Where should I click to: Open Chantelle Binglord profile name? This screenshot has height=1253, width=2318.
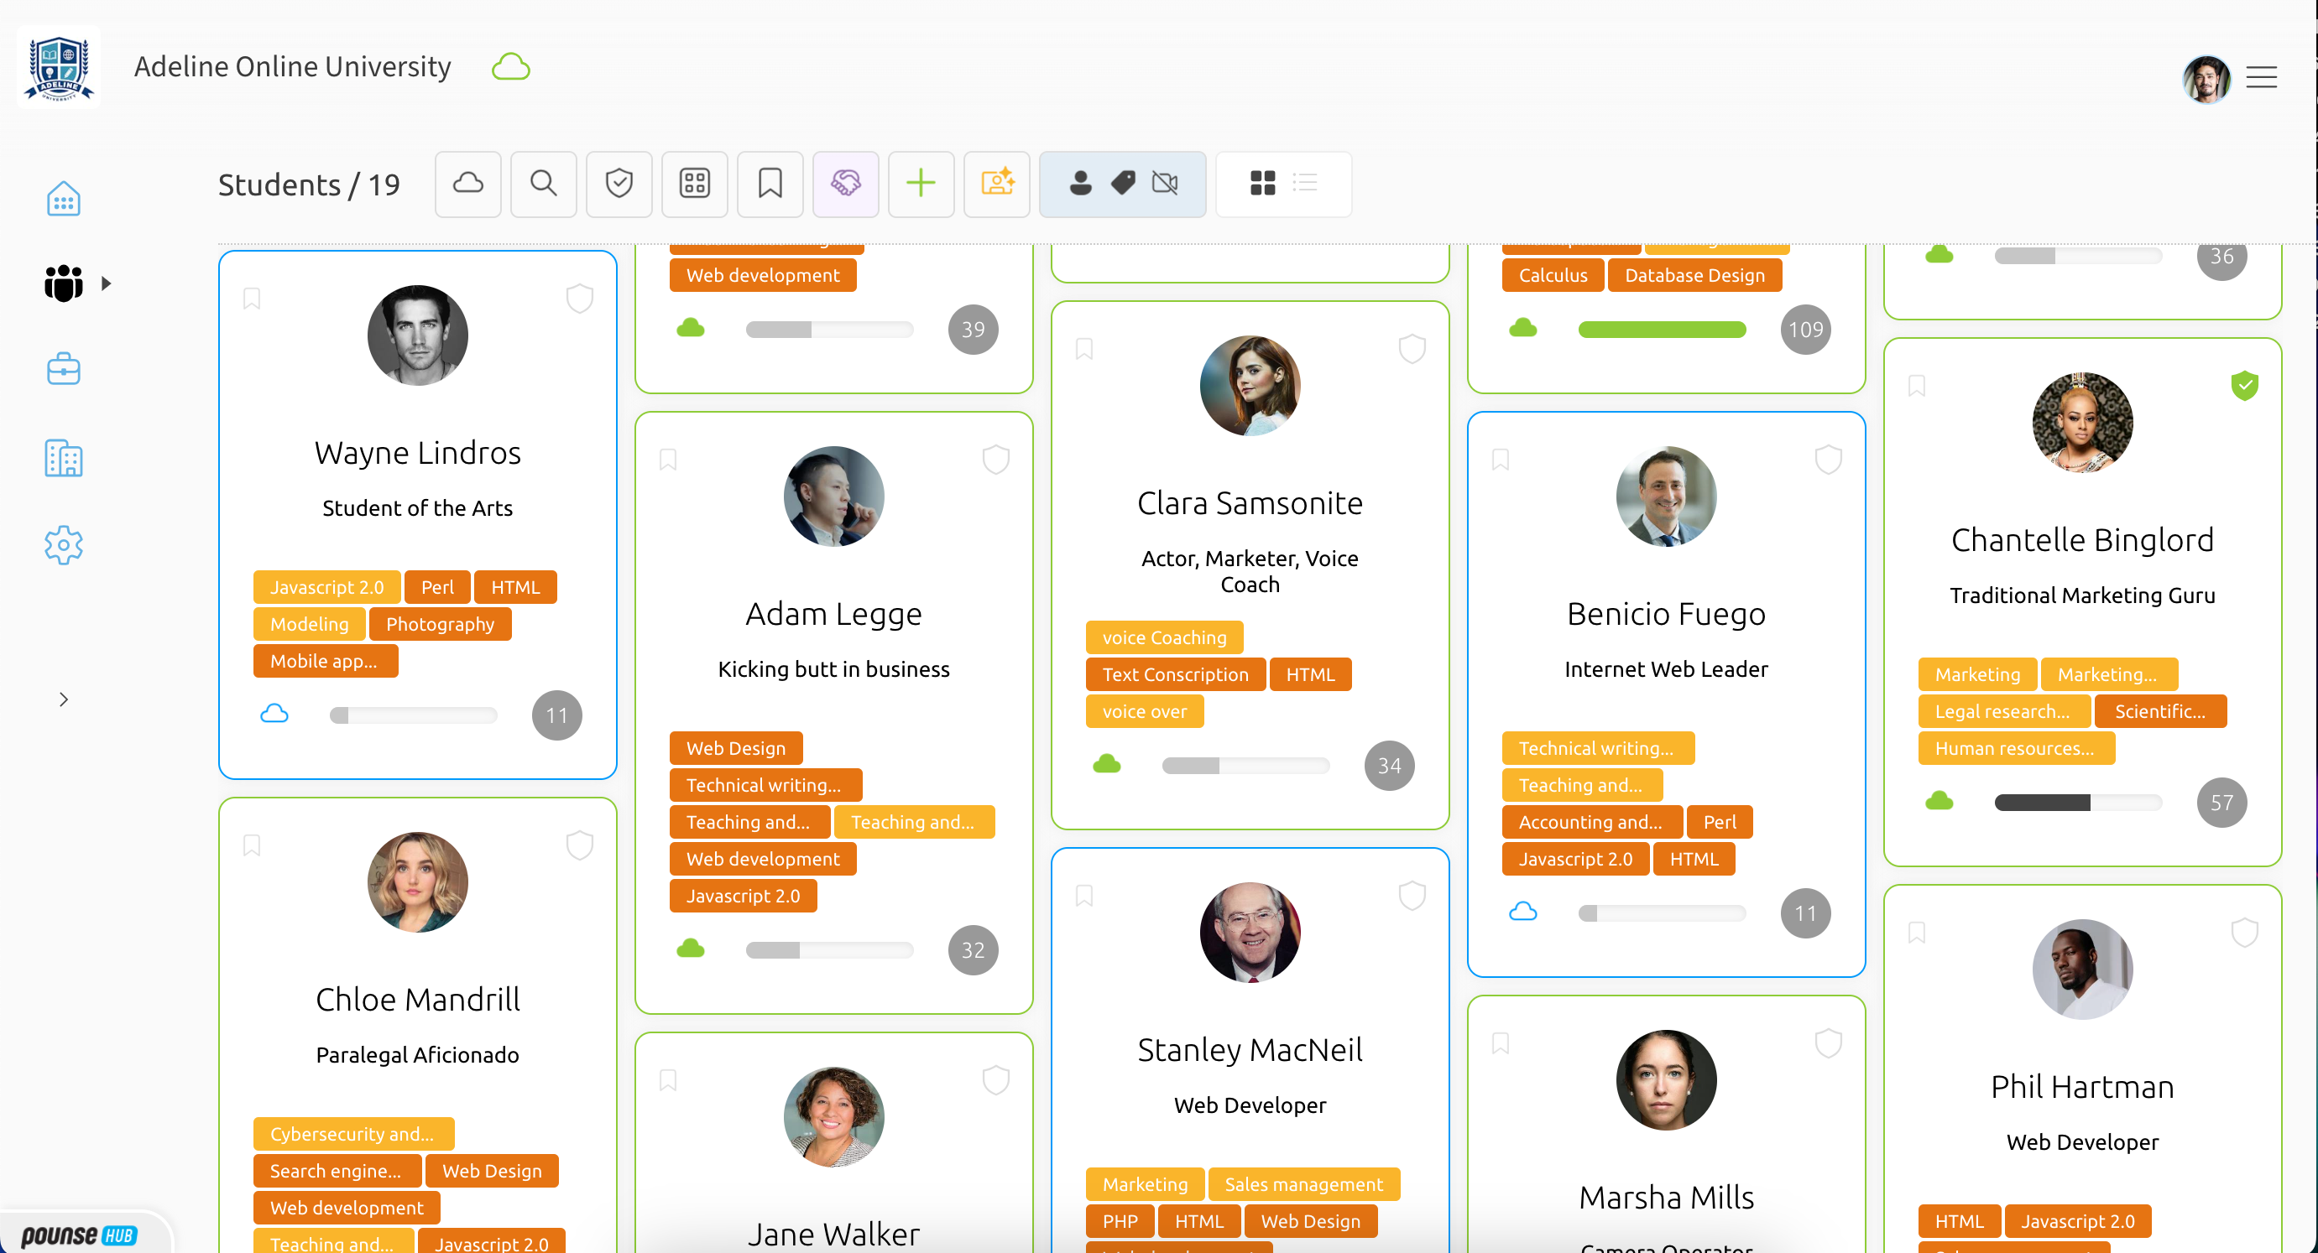tap(2082, 540)
